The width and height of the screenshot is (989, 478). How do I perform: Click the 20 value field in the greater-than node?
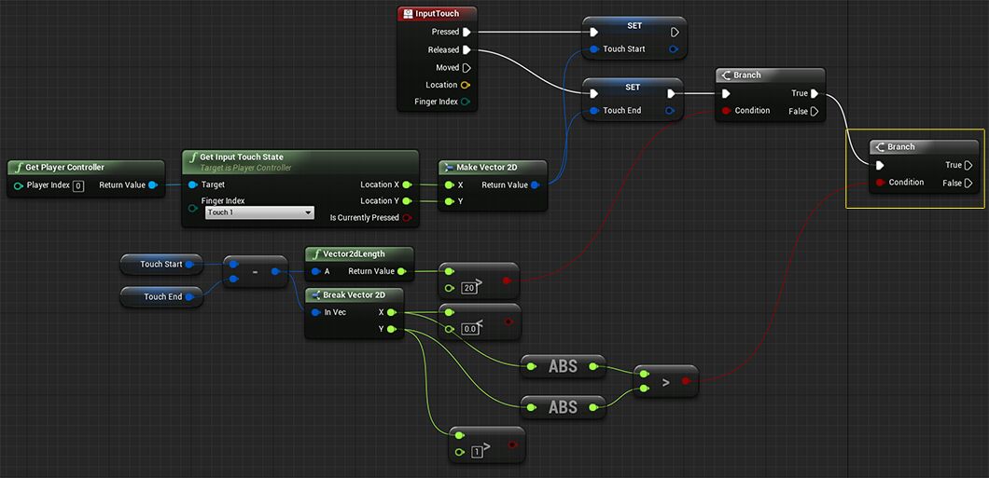click(469, 288)
